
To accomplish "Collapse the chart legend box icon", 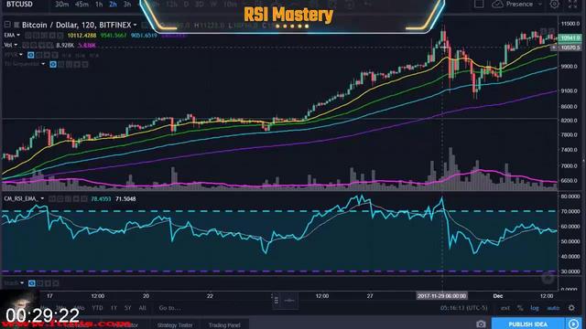I will pos(7,25).
